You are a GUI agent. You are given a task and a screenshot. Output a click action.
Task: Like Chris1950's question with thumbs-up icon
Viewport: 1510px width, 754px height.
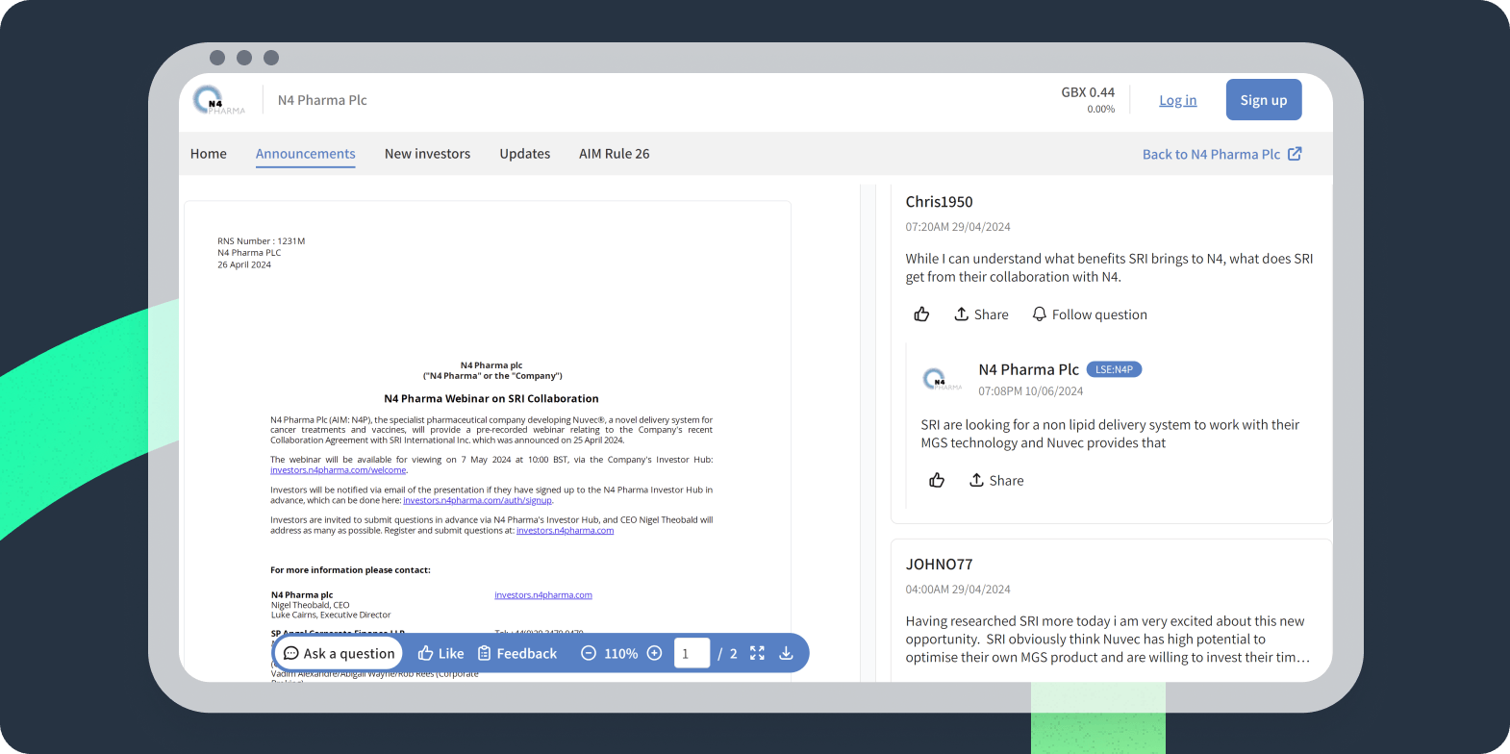921,314
